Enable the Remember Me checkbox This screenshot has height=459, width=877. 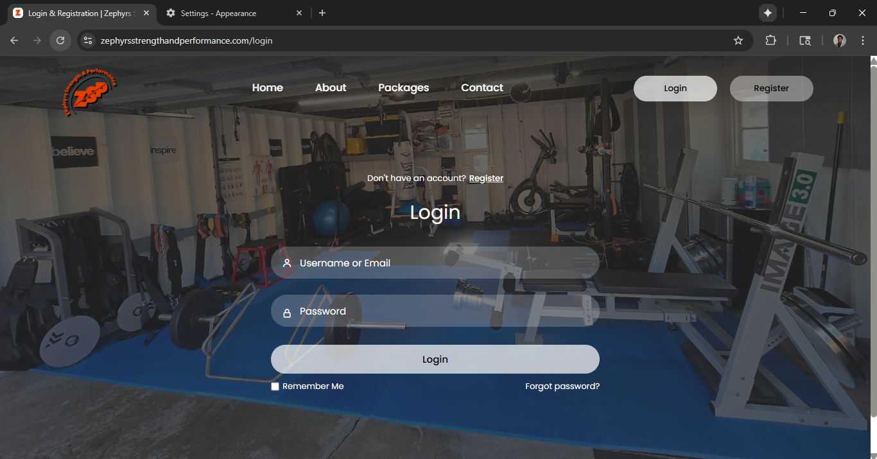point(275,386)
